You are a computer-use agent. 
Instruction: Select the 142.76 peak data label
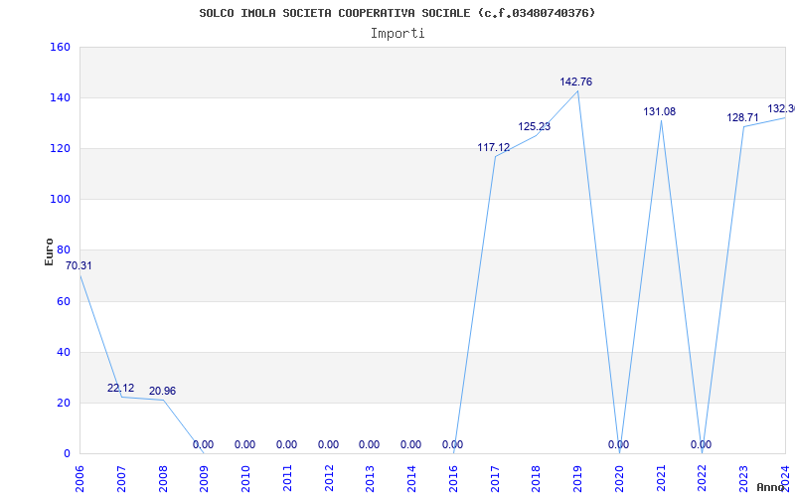coord(576,82)
